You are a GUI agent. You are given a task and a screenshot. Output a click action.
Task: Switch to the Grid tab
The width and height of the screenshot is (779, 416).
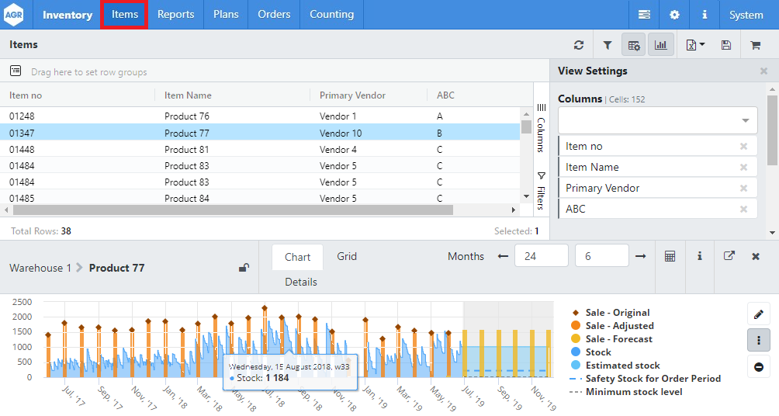(x=347, y=256)
